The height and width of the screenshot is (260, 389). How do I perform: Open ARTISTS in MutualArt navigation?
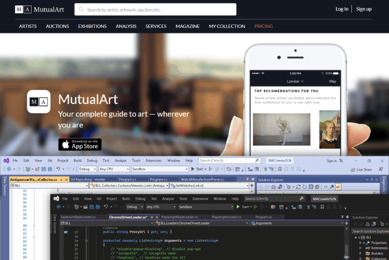(28, 26)
